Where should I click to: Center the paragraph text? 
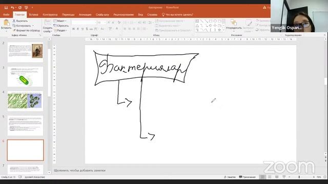click(x=129, y=29)
